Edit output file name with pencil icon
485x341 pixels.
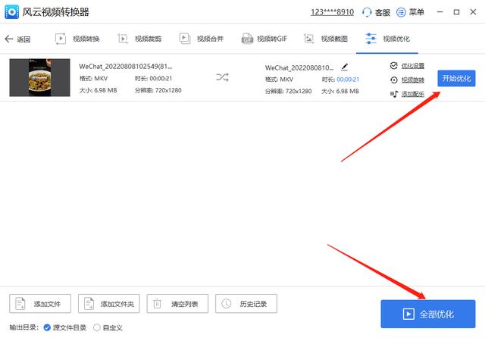(x=345, y=67)
